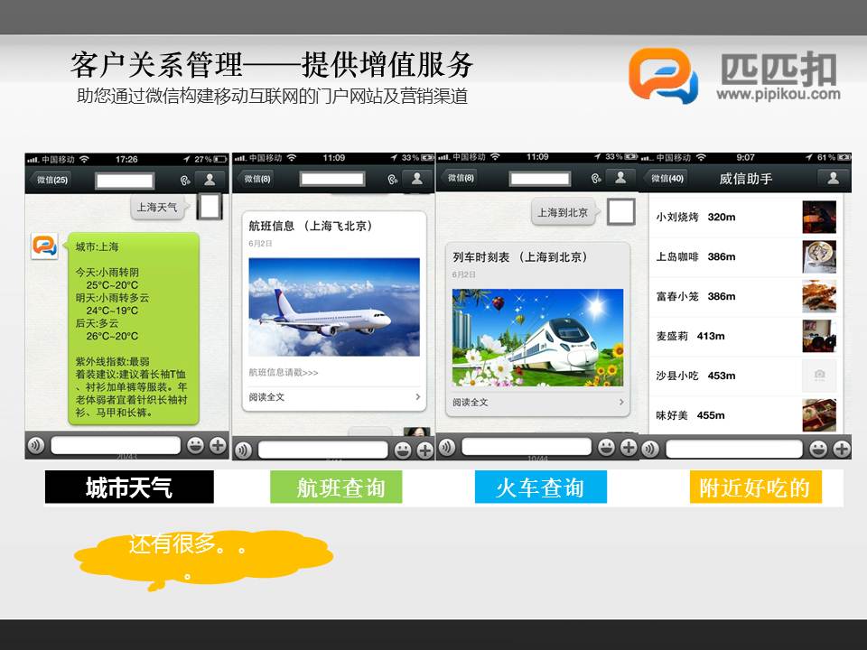Image resolution: width=867 pixels, height=650 pixels.
Task: Tap the voice input icon in the weather chat
Action: pos(36,445)
